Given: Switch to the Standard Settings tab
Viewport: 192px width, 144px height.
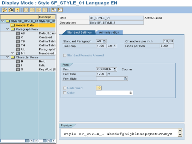Looking at the screenshot, I should 79,32.
